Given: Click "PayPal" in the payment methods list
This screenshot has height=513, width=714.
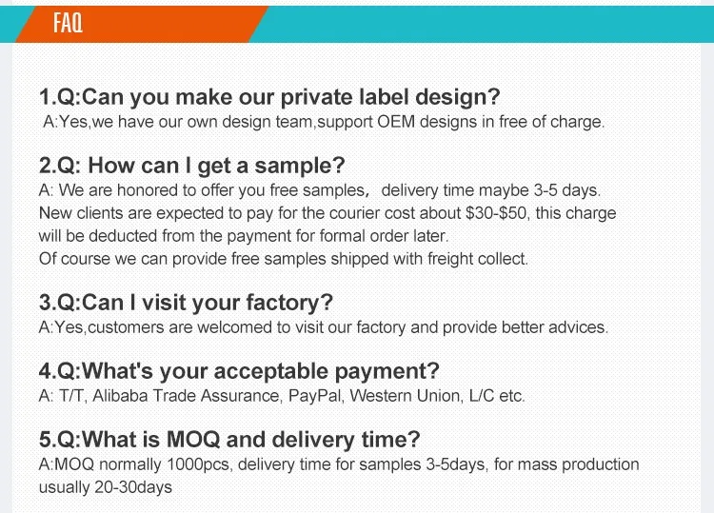Looking at the screenshot, I should point(314,396).
